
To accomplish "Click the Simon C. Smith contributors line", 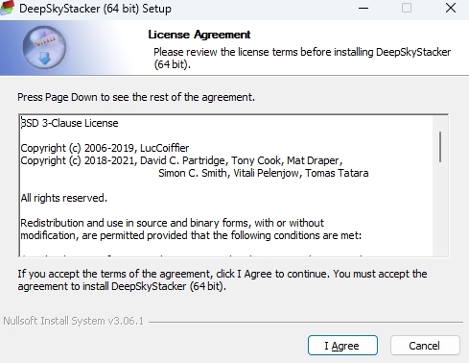I will (x=264, y=173).
